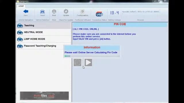Viewport: 184px width, 103px height.
Task: Click the Autofiles.club banner
Action: [44, 96]
